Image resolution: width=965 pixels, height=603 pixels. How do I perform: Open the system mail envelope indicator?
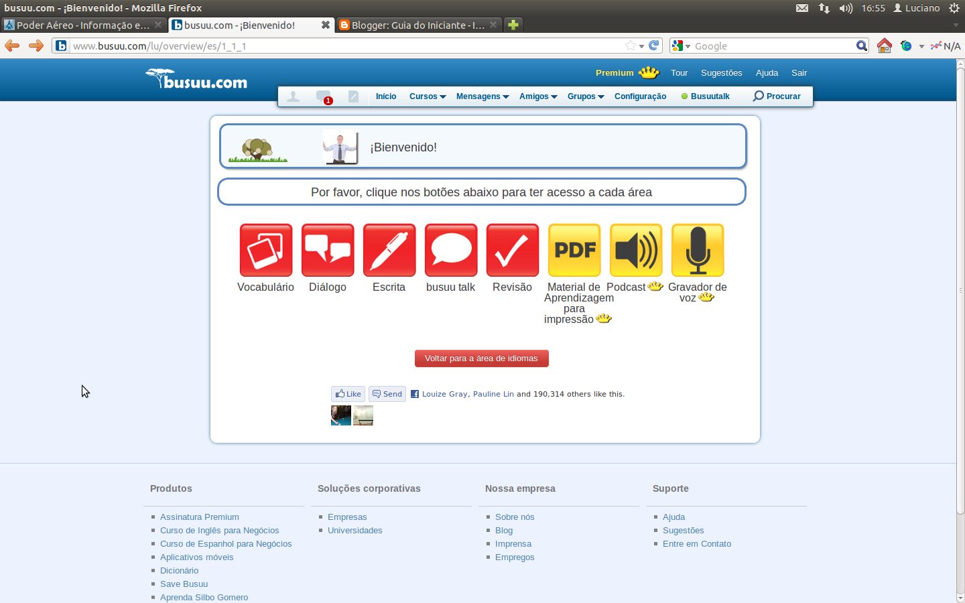tap(802, 8)
